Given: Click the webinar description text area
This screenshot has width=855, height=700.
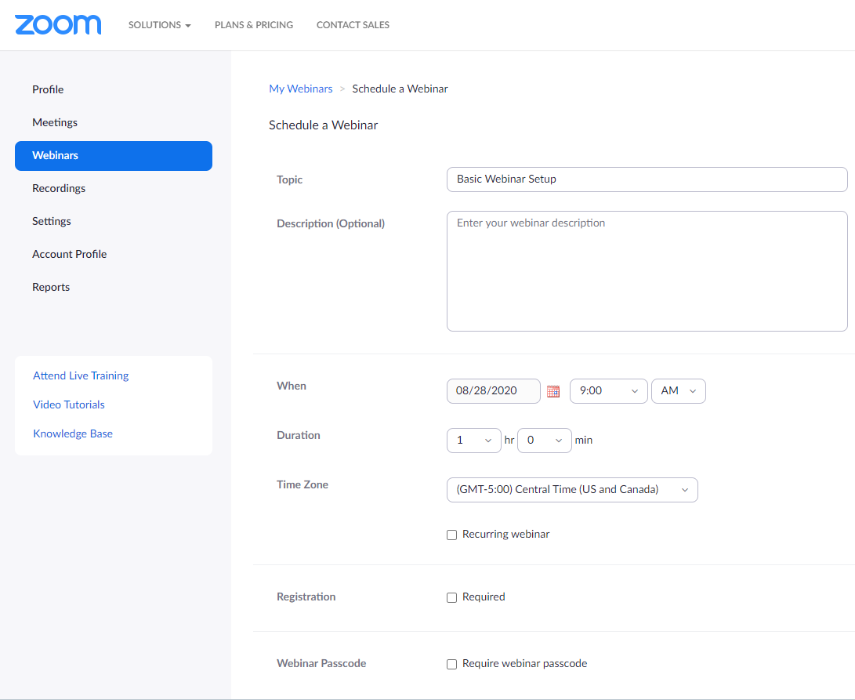Looking at the screenshot, I should pos(647,271).
